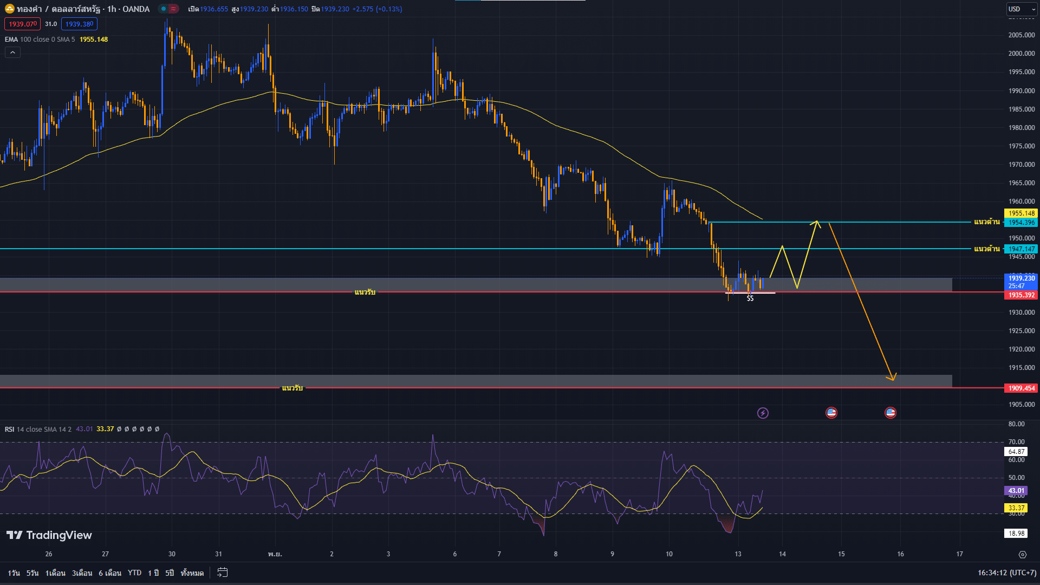1040x585 pixels.
Task: Click the lightning bolt event marker
Action: click(763, 413)
